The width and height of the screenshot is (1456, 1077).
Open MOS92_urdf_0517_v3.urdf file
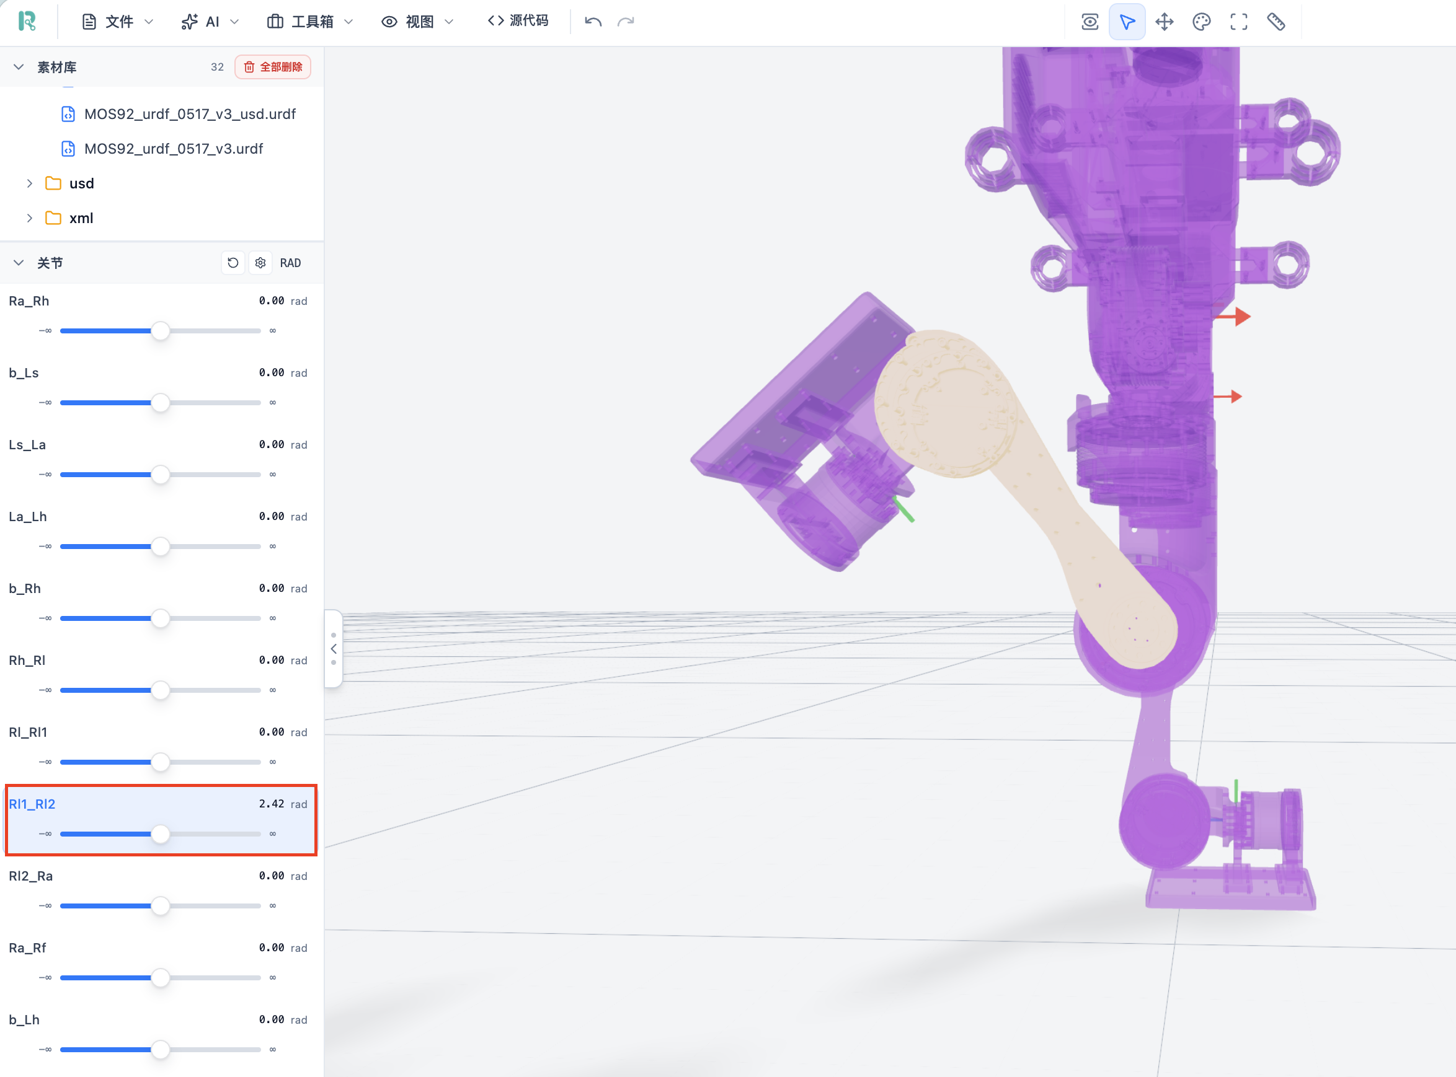pos(174,149)
